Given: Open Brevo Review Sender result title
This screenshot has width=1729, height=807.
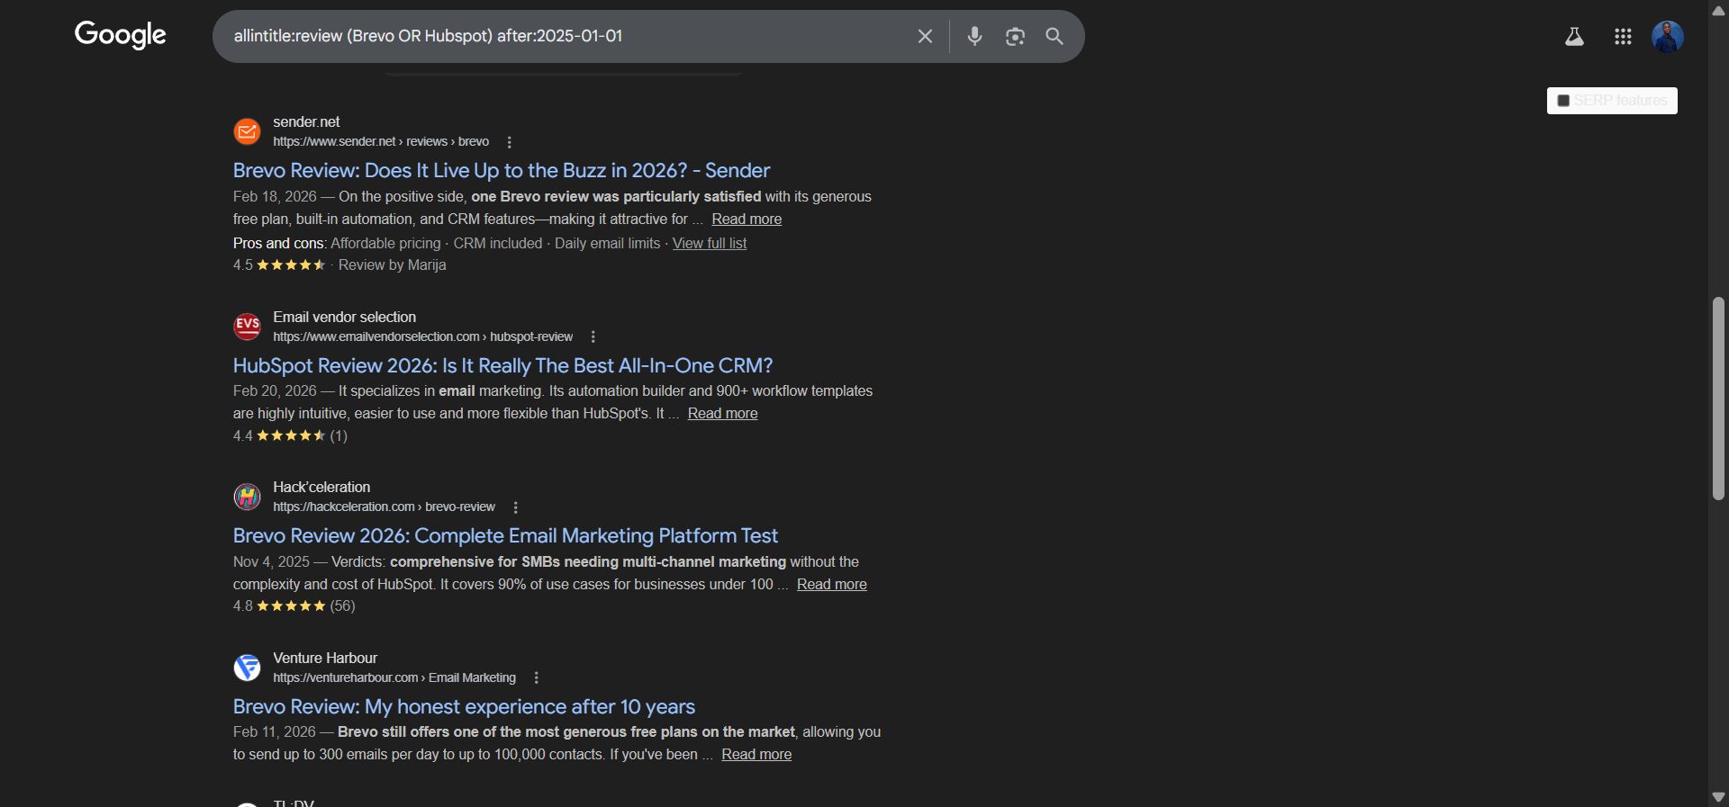Looking at the screenshot, I should (x=502, y=170).
